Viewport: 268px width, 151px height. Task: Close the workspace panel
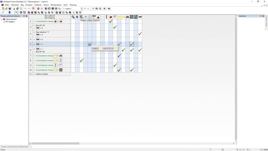pos(26,16)
